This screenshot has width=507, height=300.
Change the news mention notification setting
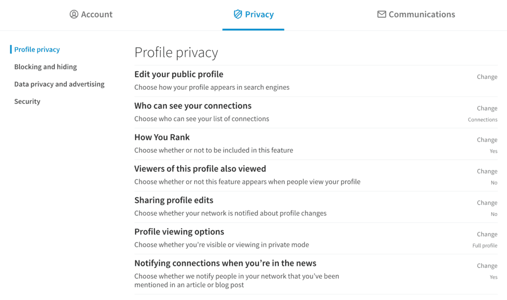[x=487, y=265]
